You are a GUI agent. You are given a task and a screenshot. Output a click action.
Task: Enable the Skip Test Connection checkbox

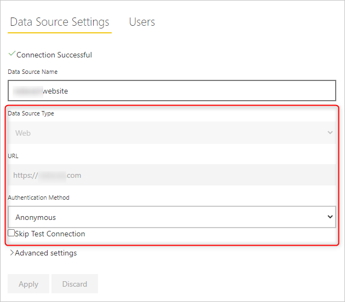[x=12, y=233]
